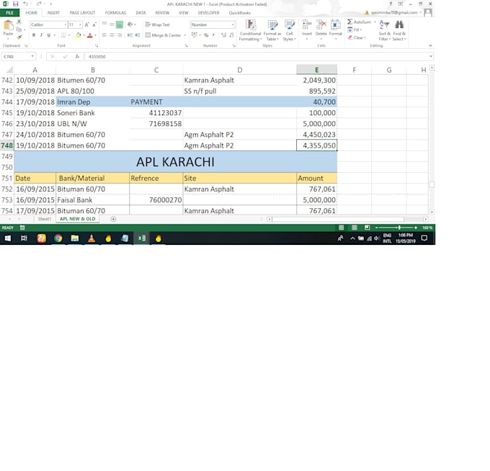Open Merge & Center dropdown arrow
490x471 pixels.
click(x=185, y=35)
